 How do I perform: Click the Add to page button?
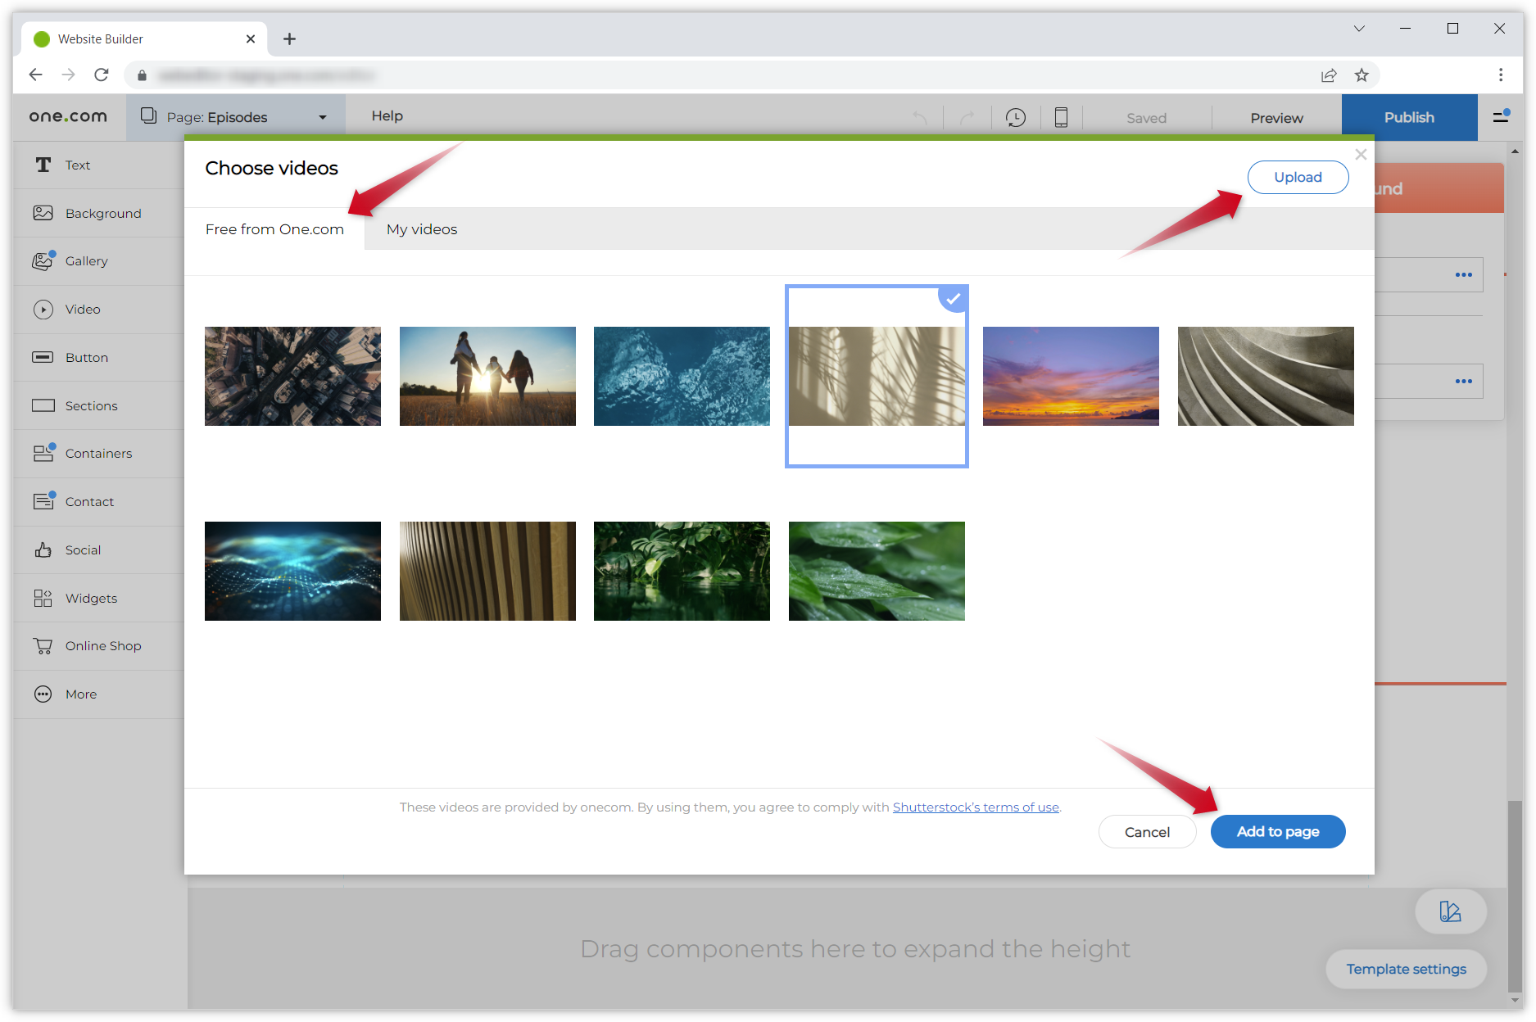(1277, 832)
